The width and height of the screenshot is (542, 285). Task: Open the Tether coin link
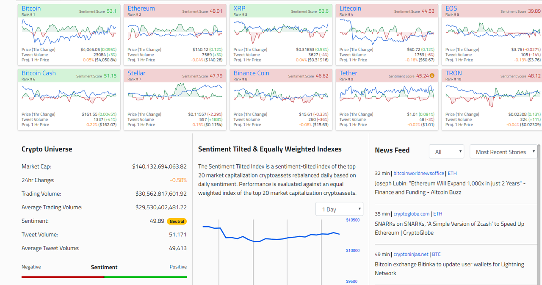tap(348, 73)
